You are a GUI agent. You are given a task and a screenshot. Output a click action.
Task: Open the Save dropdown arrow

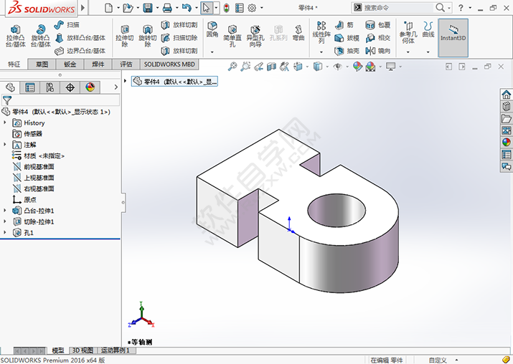[x=158, y=8]
